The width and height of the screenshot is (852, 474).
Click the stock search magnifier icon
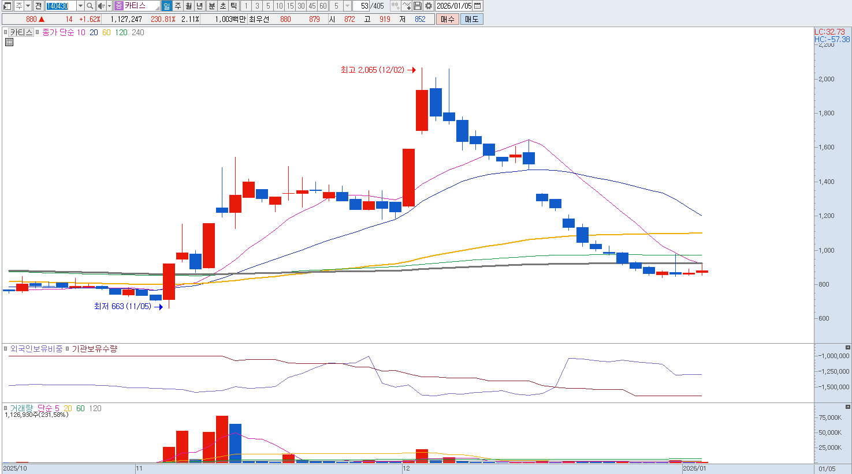tap(90, 6)
